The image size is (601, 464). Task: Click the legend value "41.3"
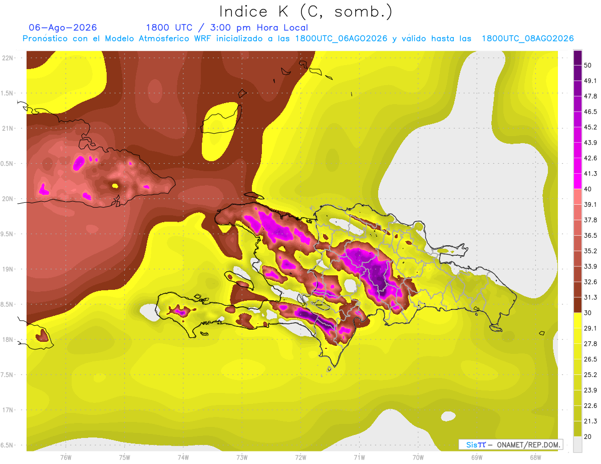click(590, 174)
